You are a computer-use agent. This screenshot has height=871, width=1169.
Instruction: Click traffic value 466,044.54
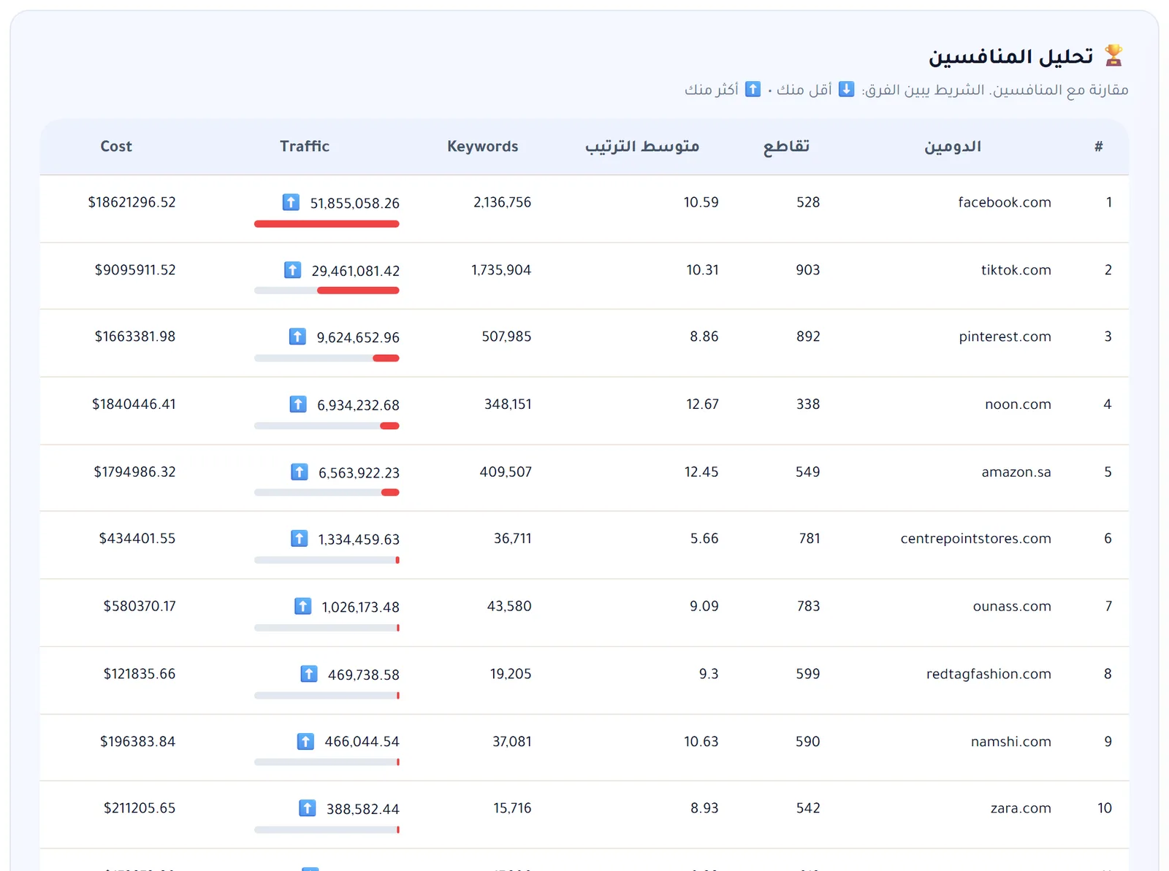pyautogui.click(x=362, y=742)
